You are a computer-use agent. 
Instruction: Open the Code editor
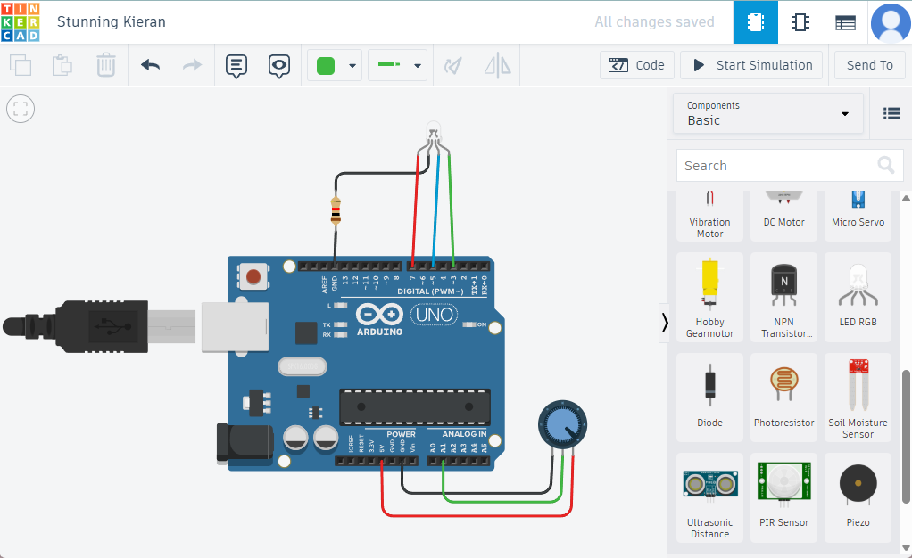pos(637,65)
